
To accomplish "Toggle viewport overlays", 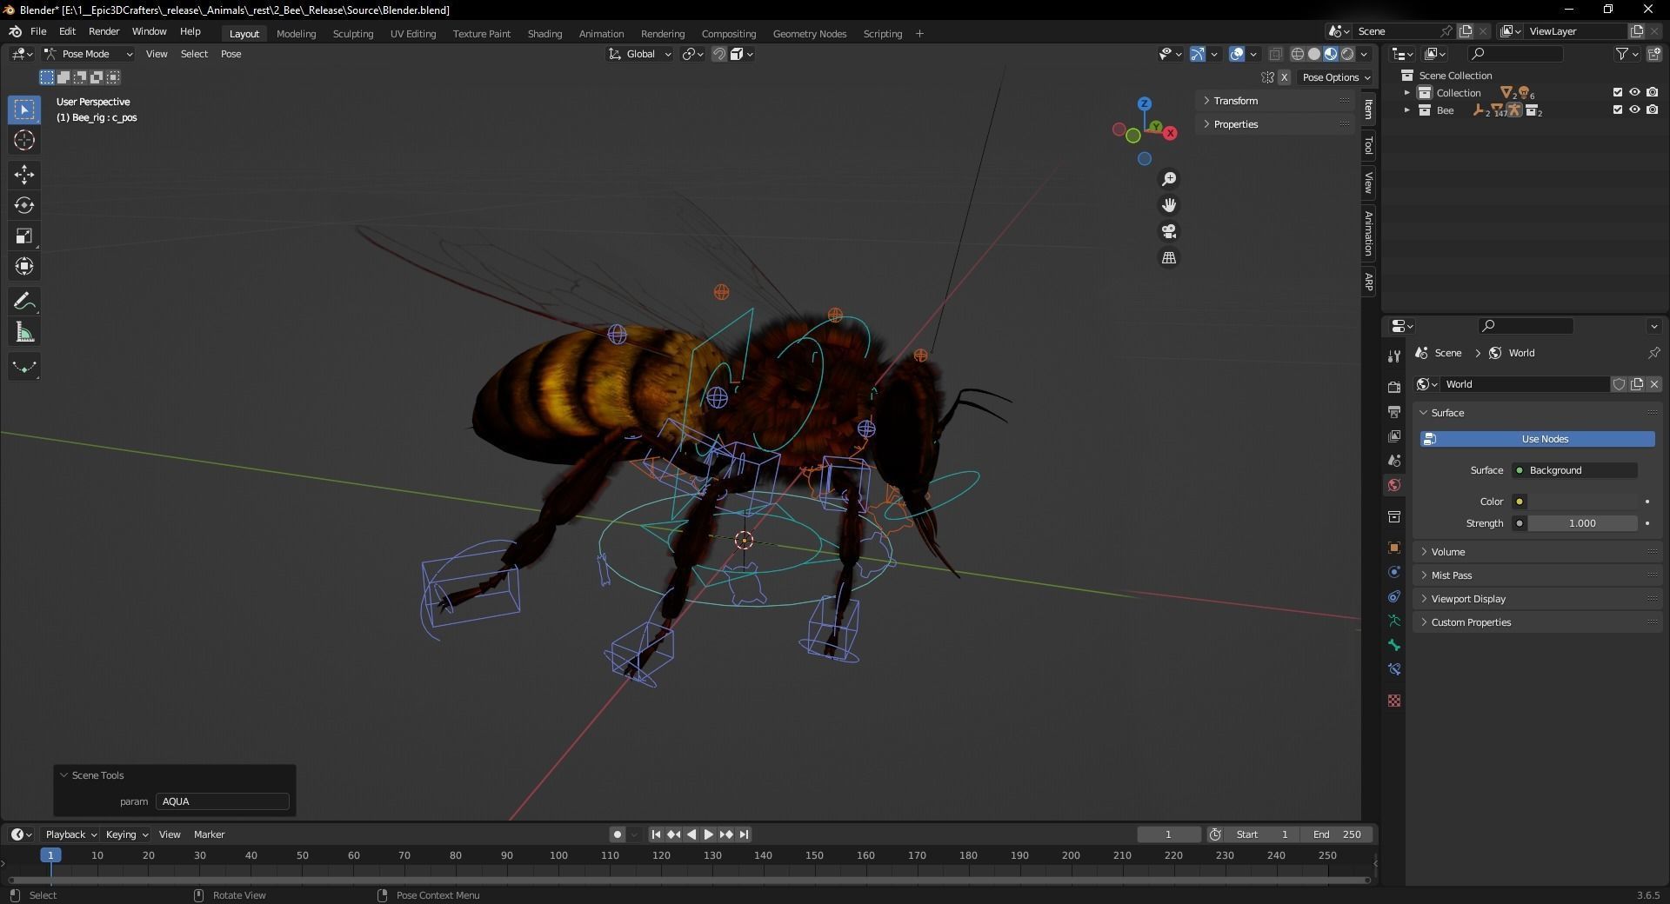I will [x=1237, y=54].
